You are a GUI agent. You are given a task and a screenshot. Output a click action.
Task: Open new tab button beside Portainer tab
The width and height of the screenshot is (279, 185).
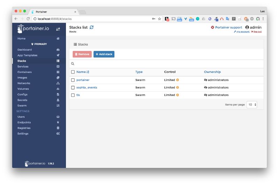pos(82,12)
